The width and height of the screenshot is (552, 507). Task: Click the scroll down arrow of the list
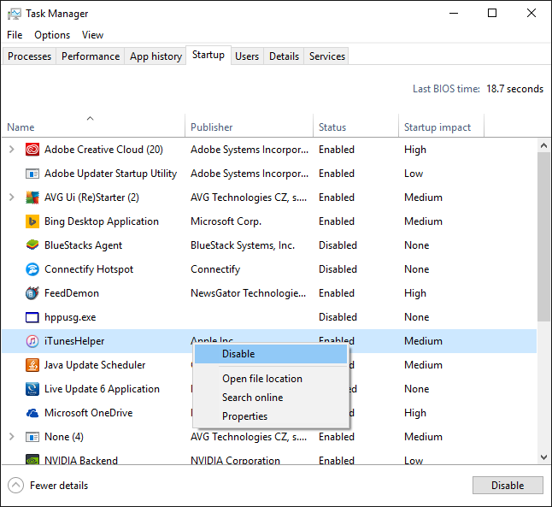tap(544, 457)
